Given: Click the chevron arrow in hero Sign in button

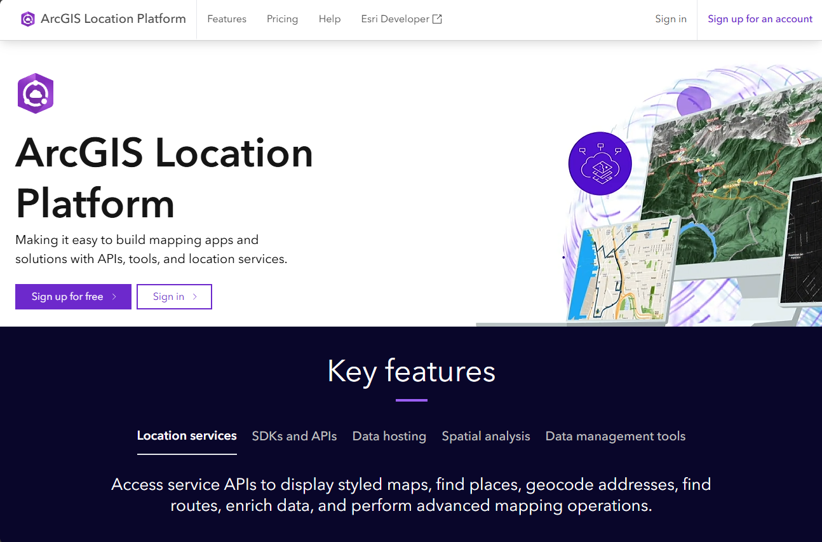Looking at the screenshot, I should (x=195, y=297).
